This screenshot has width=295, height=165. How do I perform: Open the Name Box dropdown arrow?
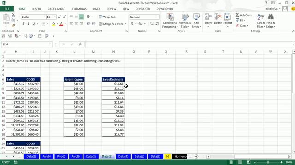[50, 44]
